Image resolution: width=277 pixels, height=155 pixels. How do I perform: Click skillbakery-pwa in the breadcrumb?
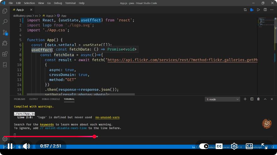[x=22, y=16]
